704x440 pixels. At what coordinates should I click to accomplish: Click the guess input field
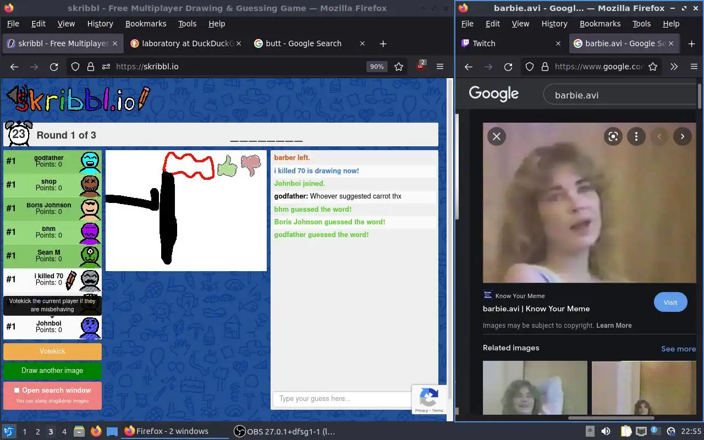tap(341, 399)
